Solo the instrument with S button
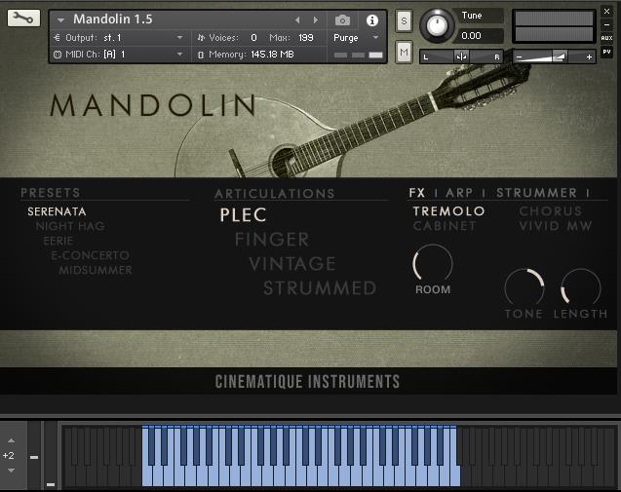Viewport: 621px width, 492px height. (x=404, y=20)
